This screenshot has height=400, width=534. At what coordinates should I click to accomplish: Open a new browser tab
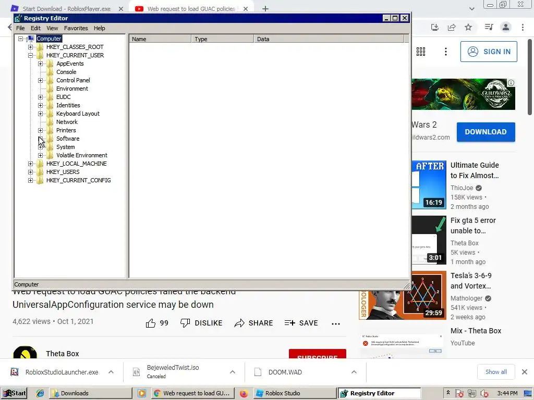coord(265,9)
